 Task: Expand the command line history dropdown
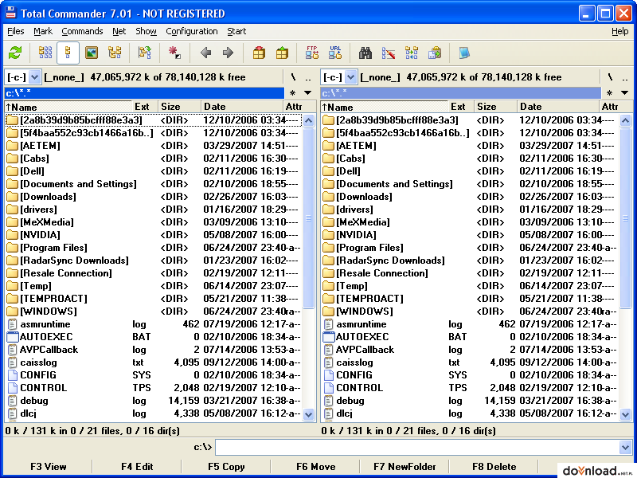625,447
